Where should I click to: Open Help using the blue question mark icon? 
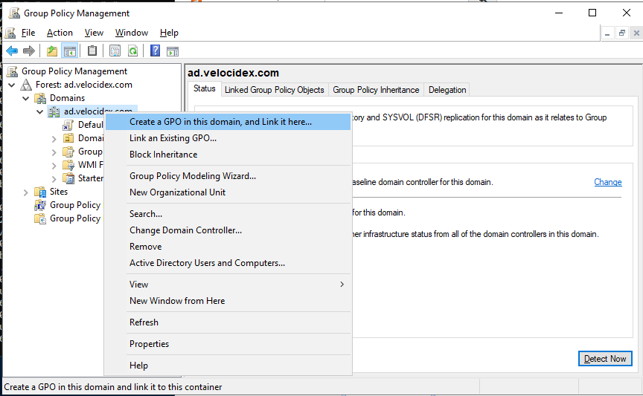[155, 51]
